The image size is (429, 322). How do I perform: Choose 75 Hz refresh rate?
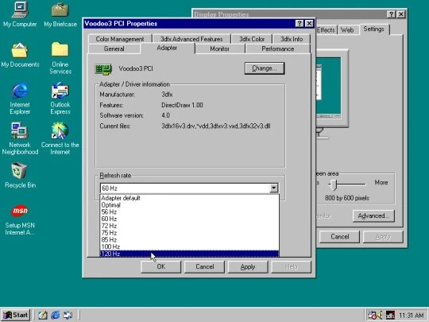coord(189,233)
